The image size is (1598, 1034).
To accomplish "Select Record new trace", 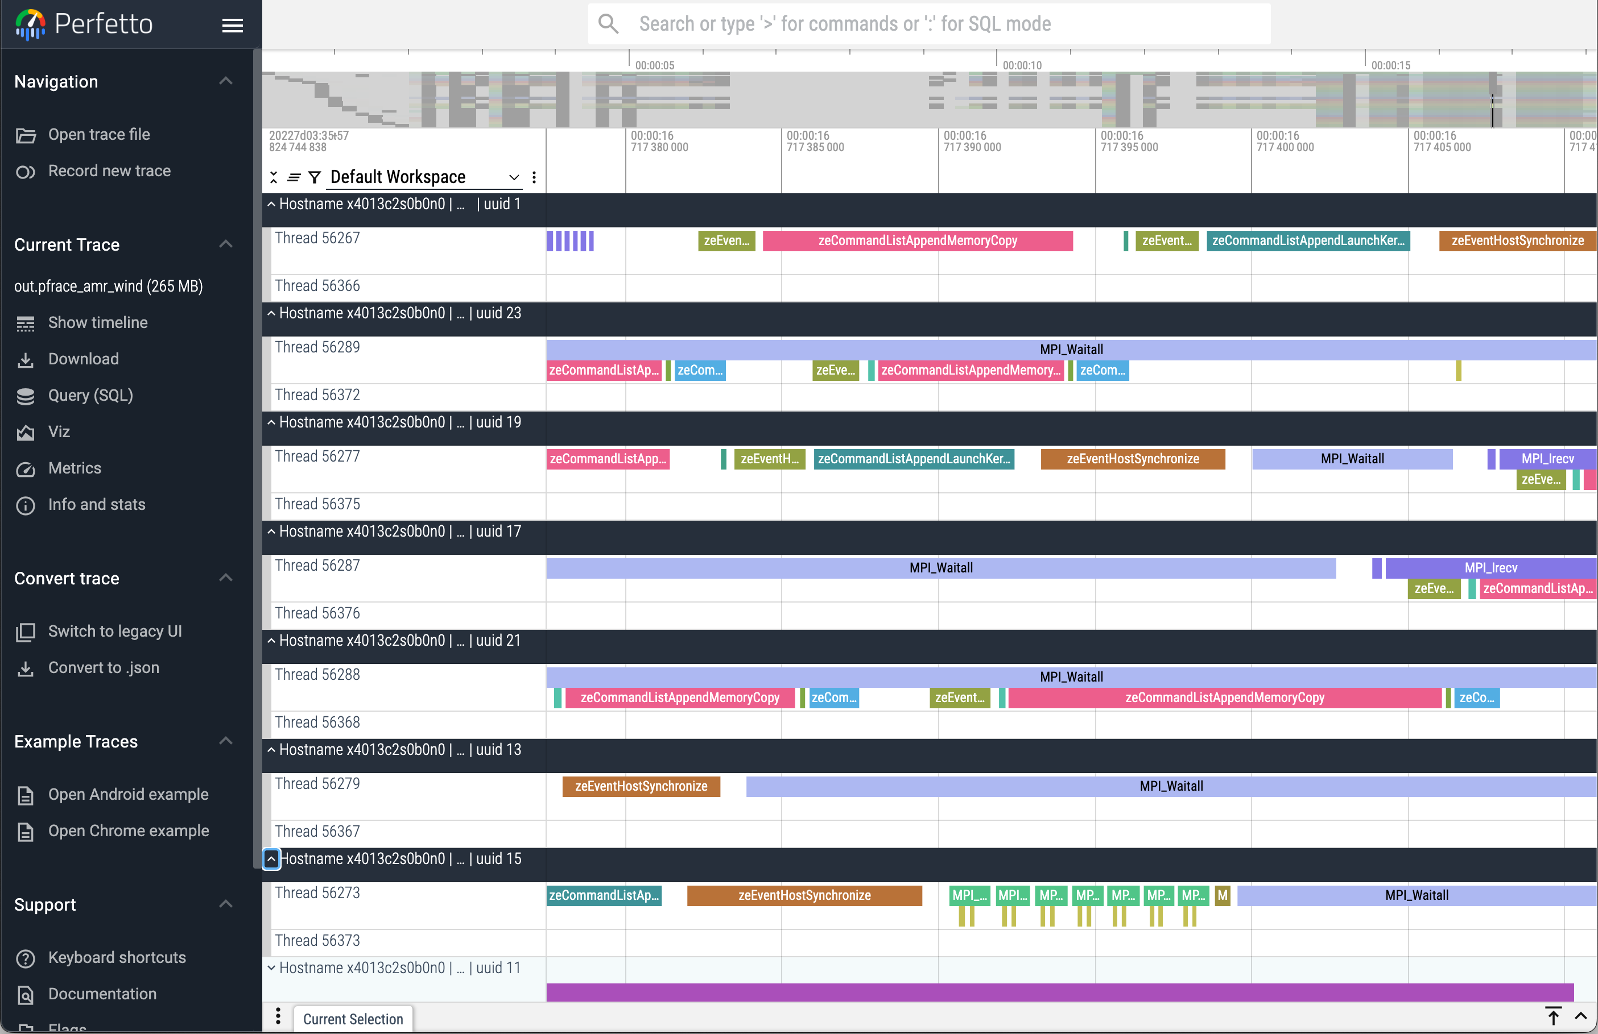I will click(109, 171).
